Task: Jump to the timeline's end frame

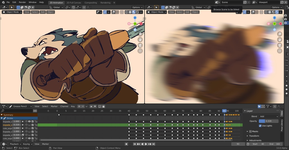Action: coord(154,144)
